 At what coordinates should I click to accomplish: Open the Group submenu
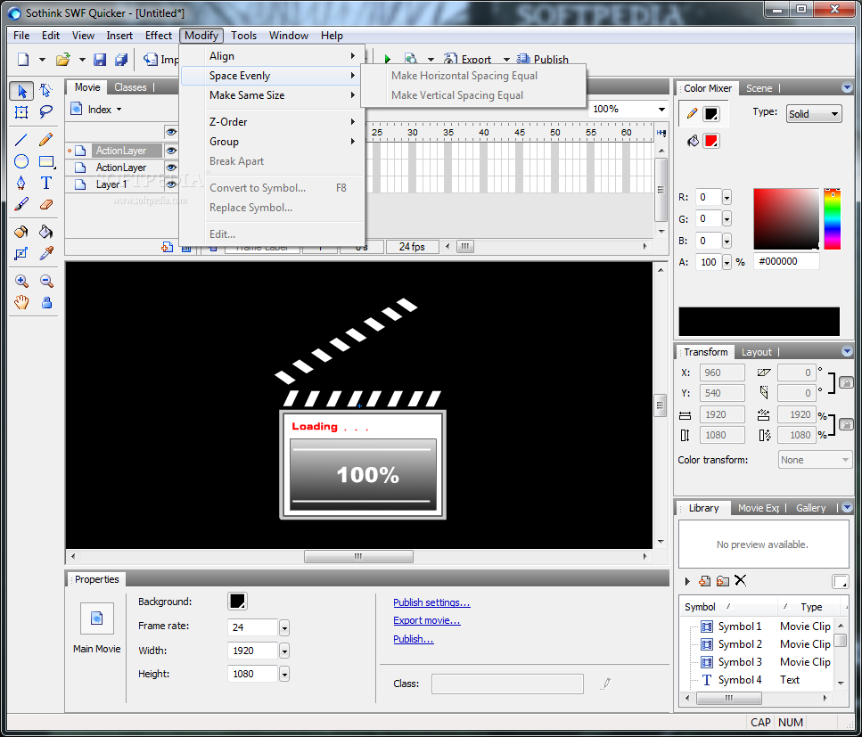pos(272,141)
